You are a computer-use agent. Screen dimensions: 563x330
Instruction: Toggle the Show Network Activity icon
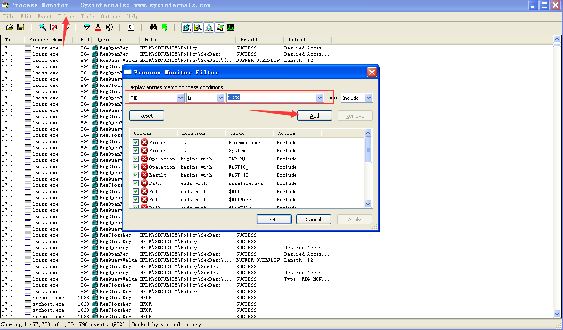[x=208, y=27]
